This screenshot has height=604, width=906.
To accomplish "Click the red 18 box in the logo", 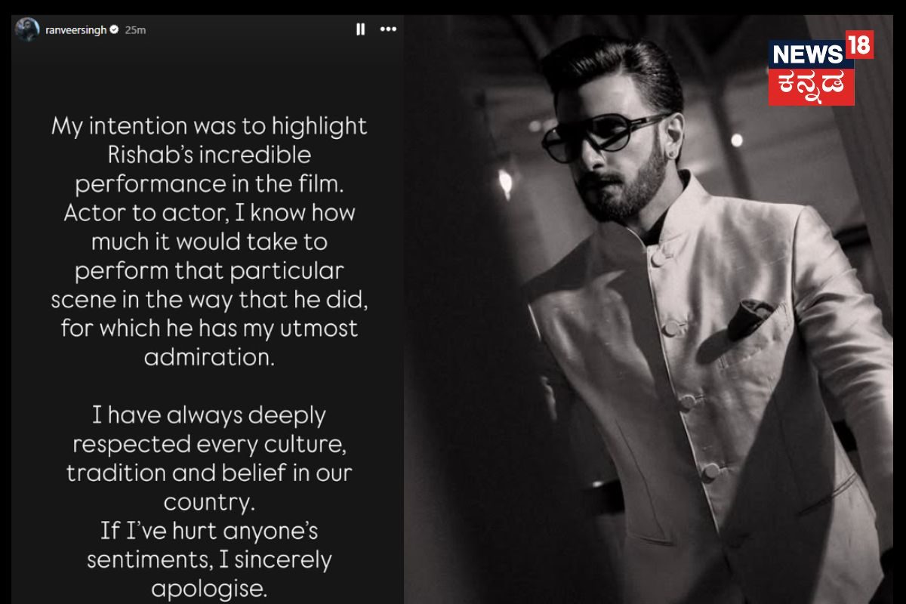I will [x=859, y=45].
